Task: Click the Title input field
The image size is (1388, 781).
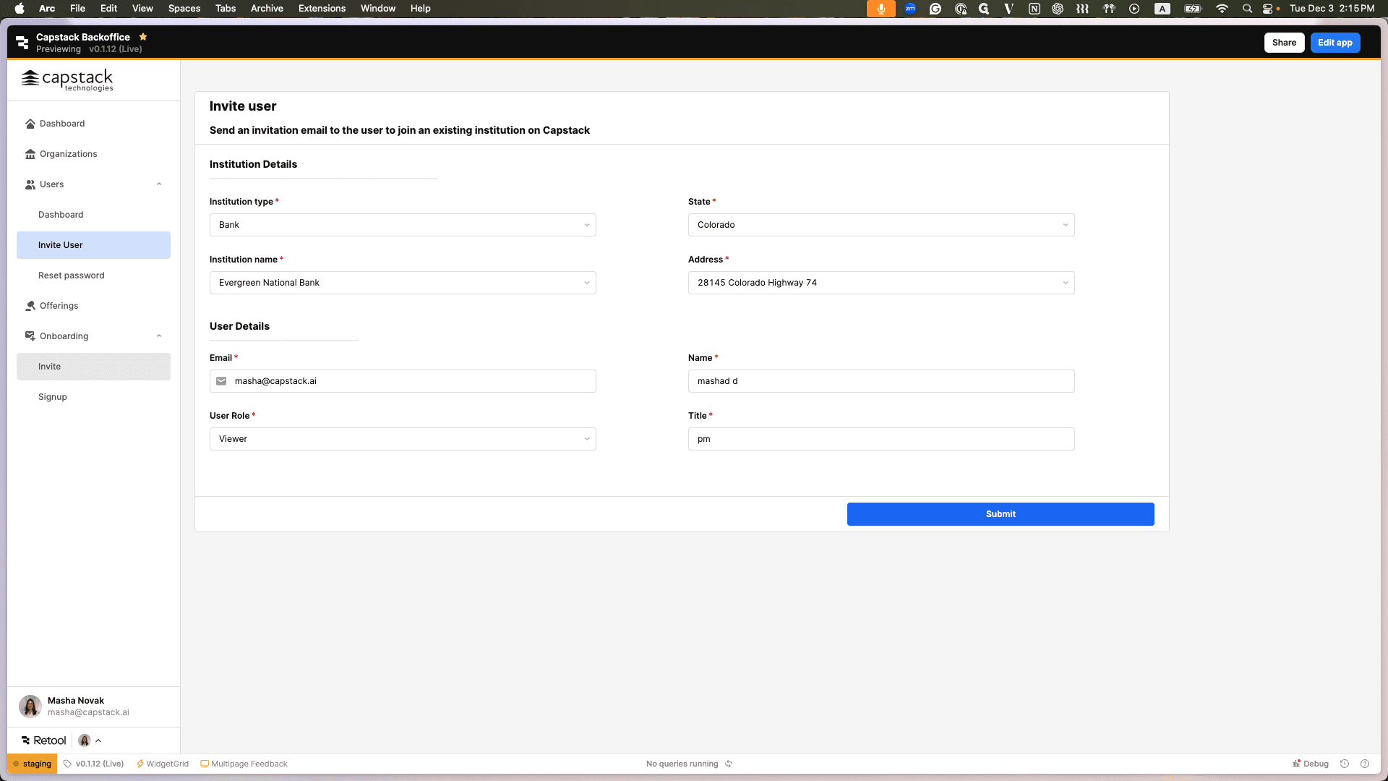Action: (x=881, y=439)
